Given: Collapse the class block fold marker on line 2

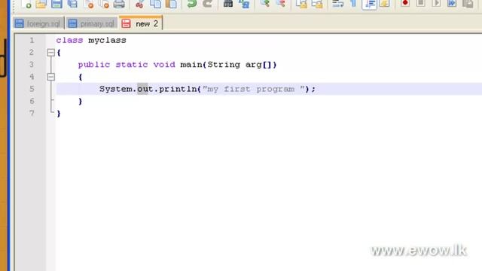Looking at the screenshot, I should coord(51,53).
